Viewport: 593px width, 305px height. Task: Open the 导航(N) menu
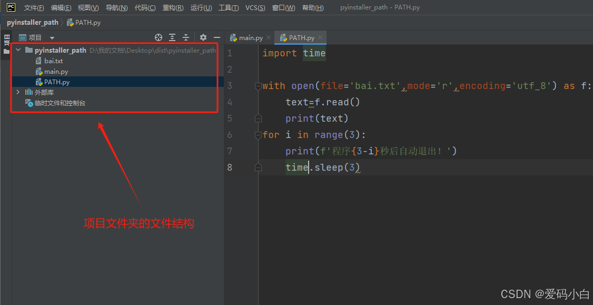click(116, 7)
